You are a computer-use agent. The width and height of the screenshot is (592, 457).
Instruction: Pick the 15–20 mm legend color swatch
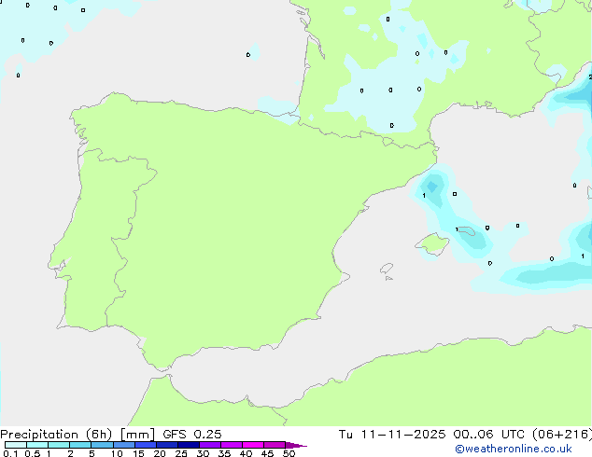pyautogui.click(x=146, y=445)
